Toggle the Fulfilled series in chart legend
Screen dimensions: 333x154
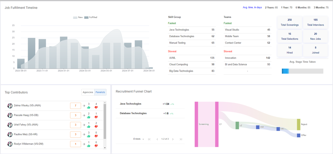click(x=91, y=17)
